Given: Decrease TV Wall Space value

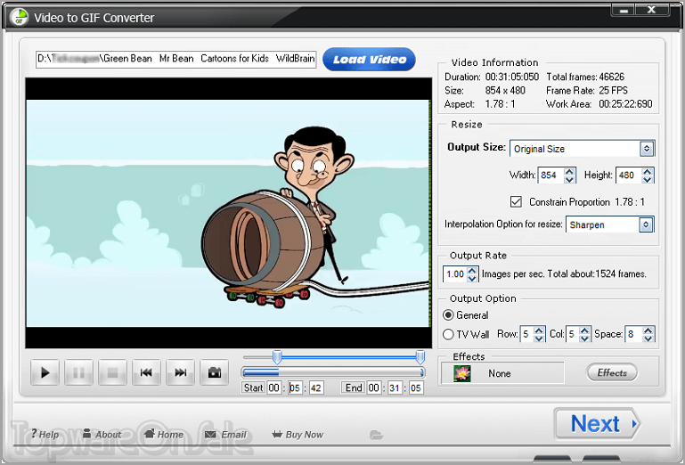Looking at the screenshot, I should pos(648,338).
